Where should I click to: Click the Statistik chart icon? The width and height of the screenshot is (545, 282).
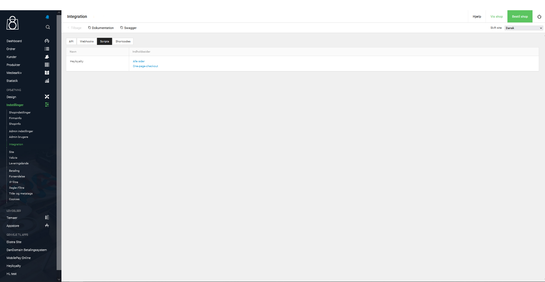click(x=47, y=81)
